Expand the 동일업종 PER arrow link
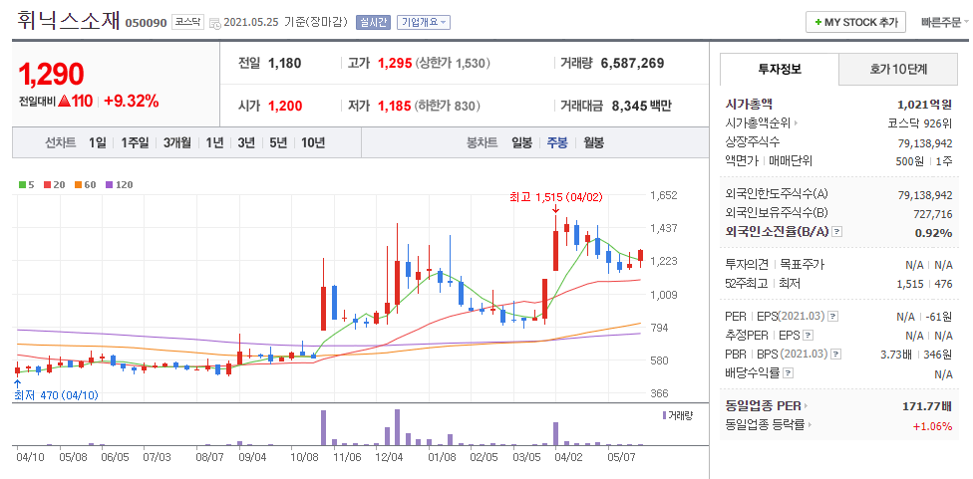 807,407
